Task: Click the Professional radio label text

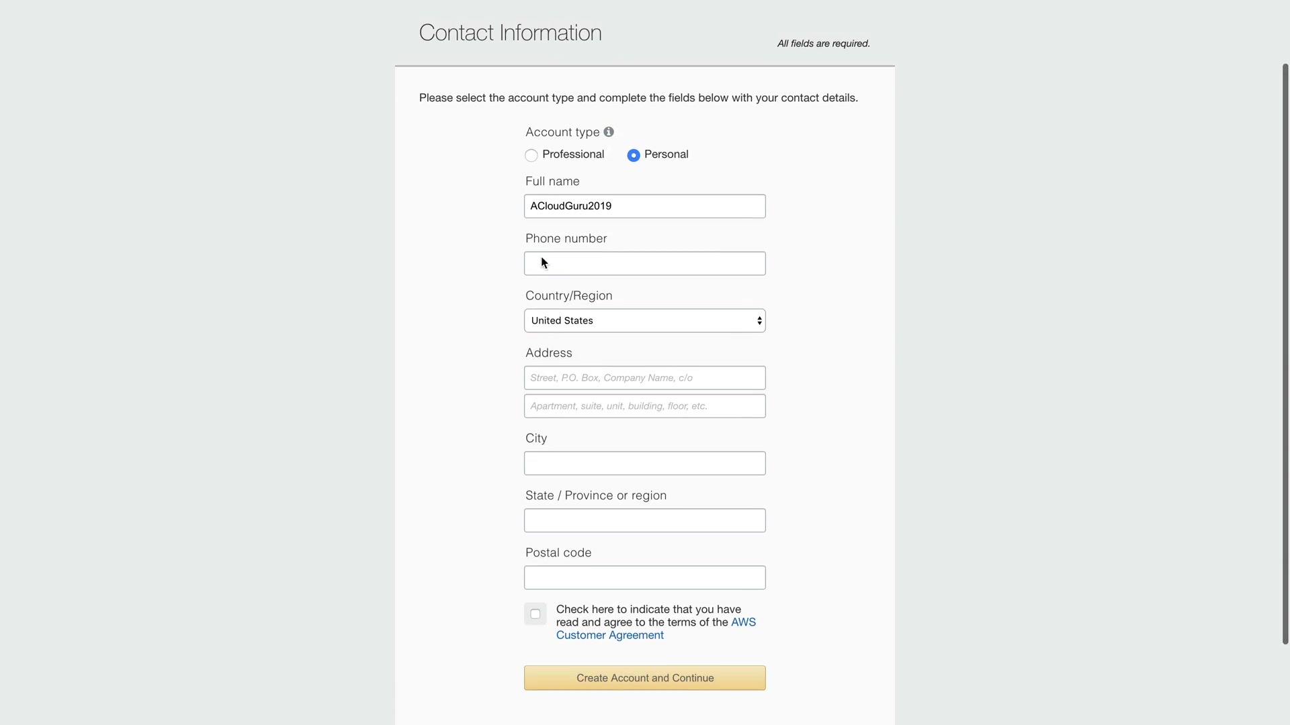Action: coord(573,154)
